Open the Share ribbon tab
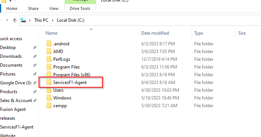 point(33,8)
